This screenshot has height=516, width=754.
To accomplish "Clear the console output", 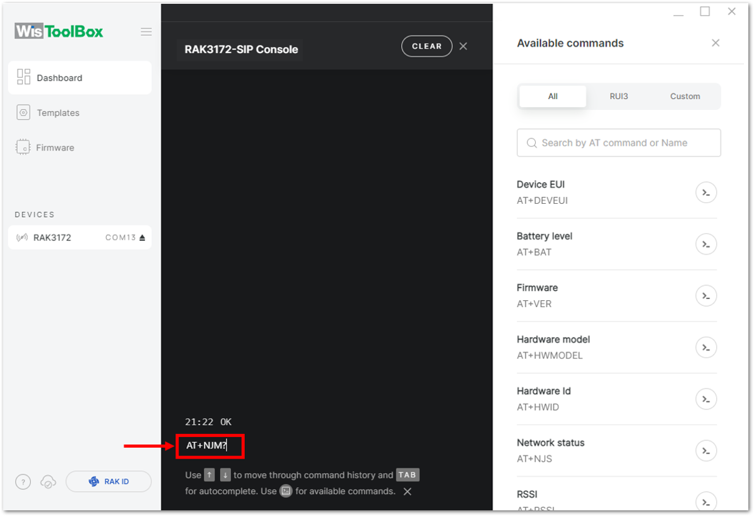I will pyautogui.click(x=427, y=46).
